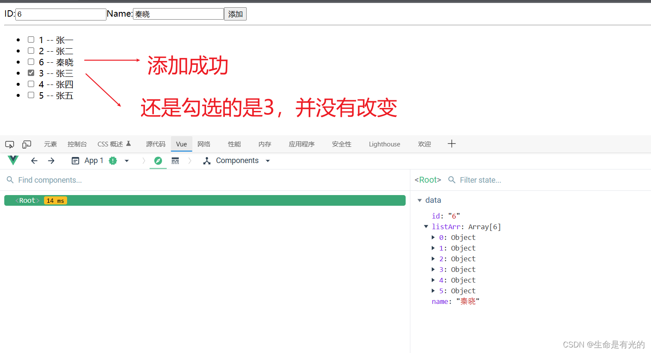
Task: Switch to the 源代码 tab
Action: click(156, 144)
